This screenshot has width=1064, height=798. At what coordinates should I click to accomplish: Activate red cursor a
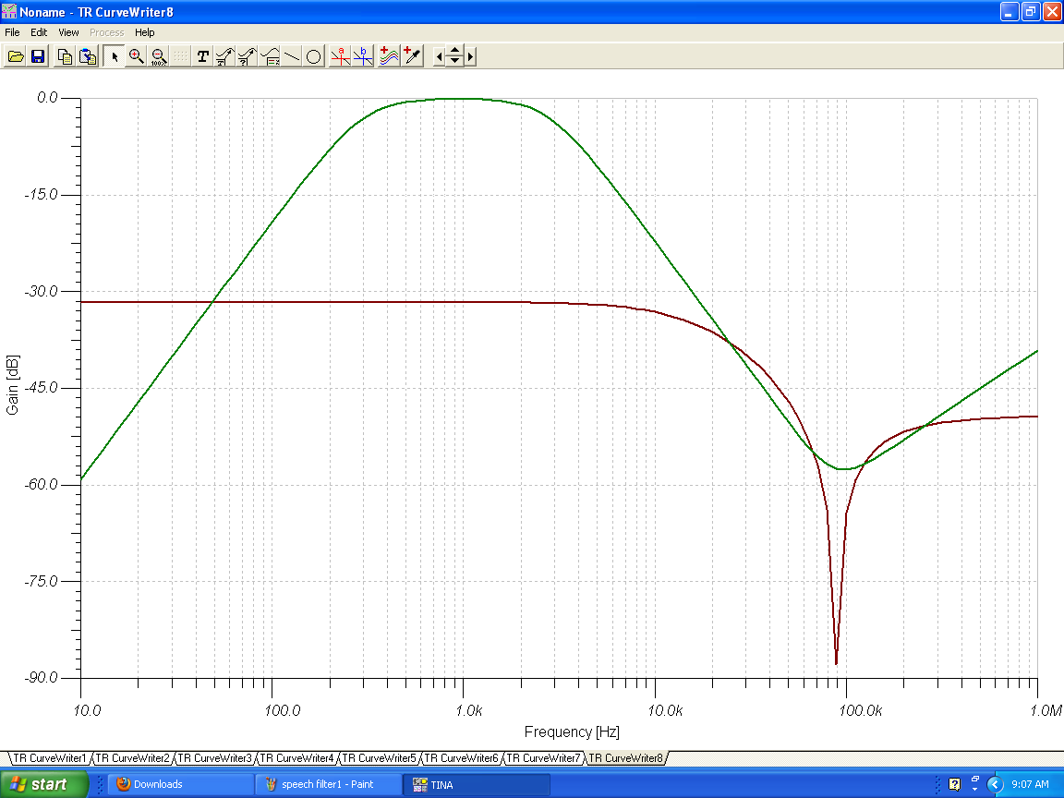(341, 56)
